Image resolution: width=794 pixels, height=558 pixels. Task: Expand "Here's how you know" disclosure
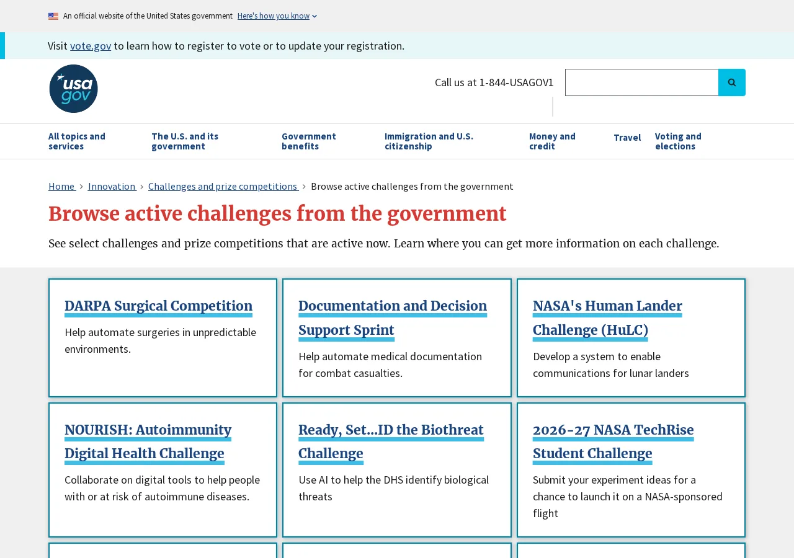(x=277, y=16)
